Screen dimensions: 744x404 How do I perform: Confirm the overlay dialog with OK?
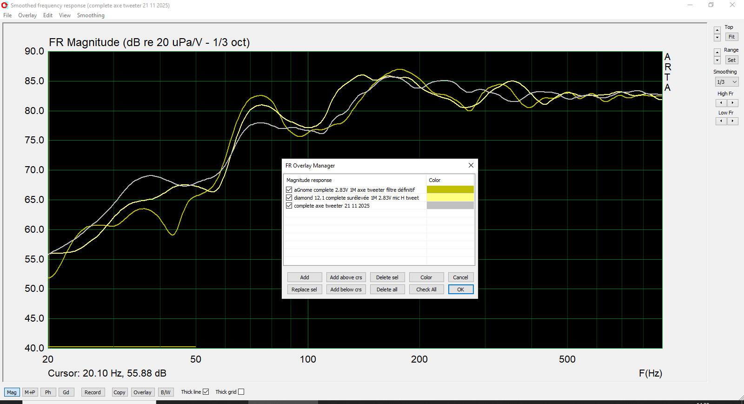(x=460, y=290)
